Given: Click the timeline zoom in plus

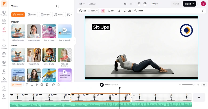Looking at the screenshot, I should click(198, 85).
